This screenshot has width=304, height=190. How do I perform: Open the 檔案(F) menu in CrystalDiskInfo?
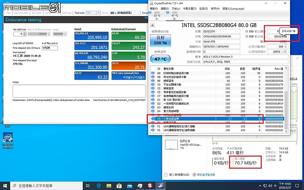(154, 8)
